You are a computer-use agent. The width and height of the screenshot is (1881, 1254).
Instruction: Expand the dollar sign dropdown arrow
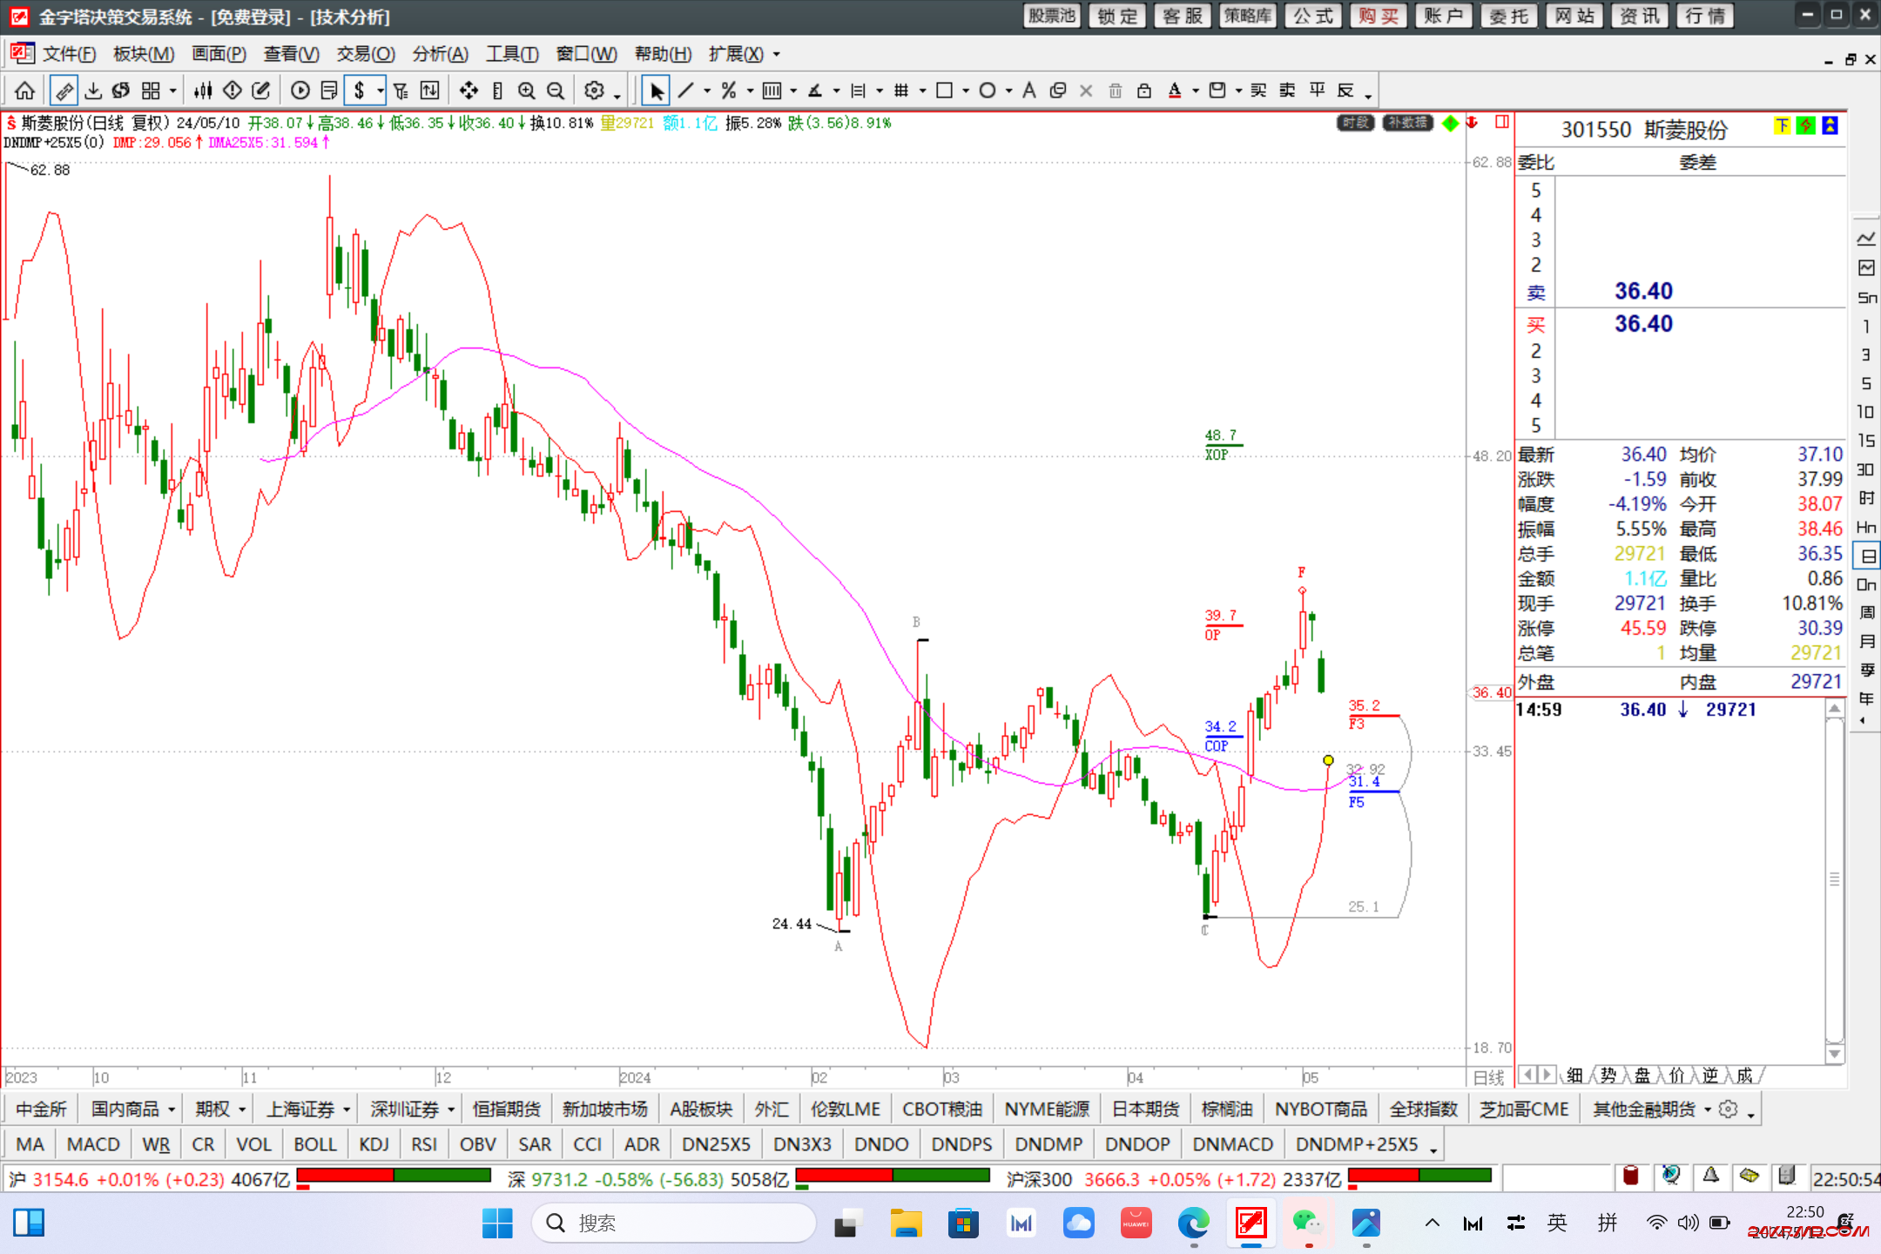(x=380, y=91)
